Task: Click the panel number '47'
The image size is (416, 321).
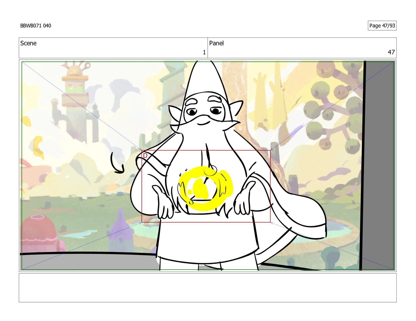Action: pyautogui.click(x=391, y=52)
